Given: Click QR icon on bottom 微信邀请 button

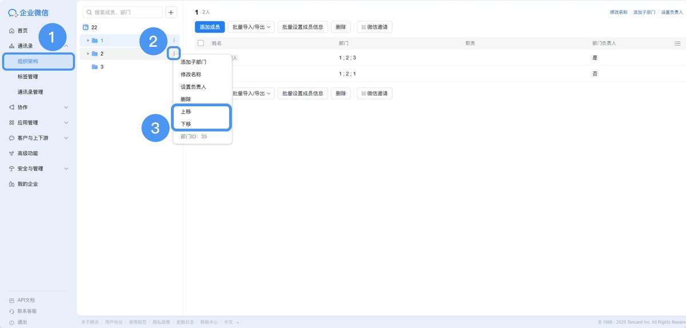Looking at the screenshot, I should 364,93.
